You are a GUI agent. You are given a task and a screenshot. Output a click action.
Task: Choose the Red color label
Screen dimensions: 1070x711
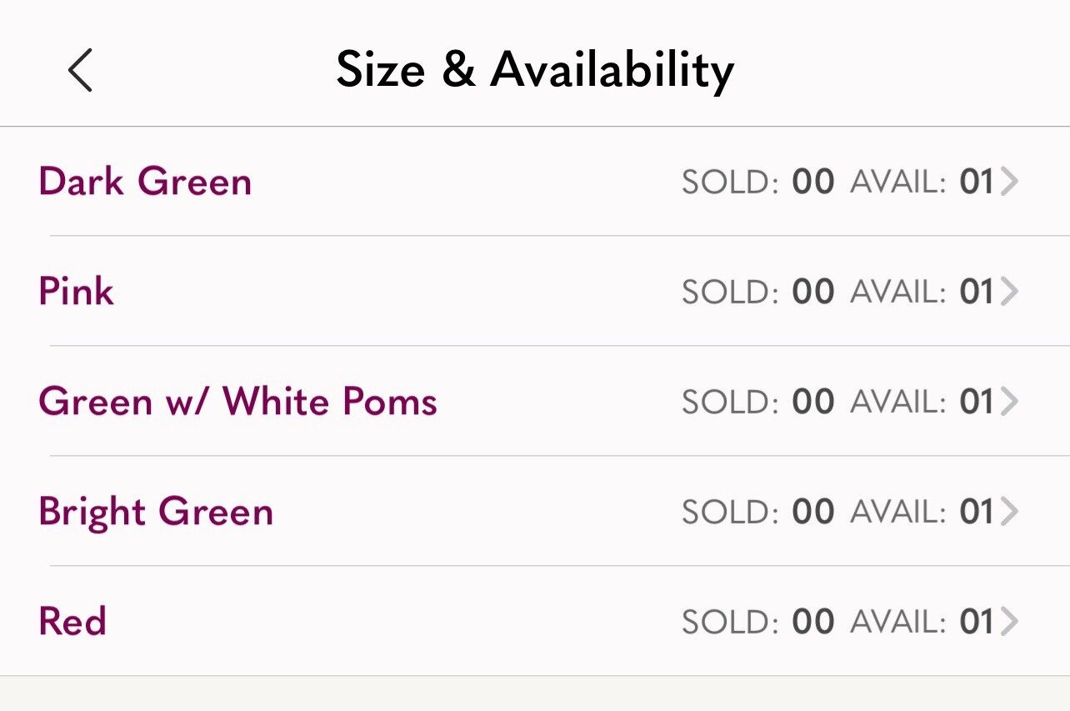pos(72,622)
